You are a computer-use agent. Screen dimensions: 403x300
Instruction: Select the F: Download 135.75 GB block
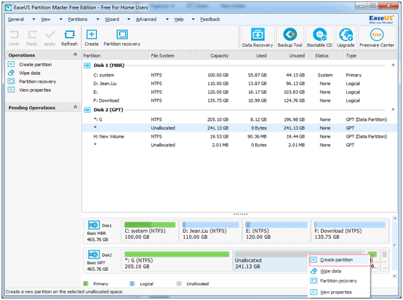coord(350,231)
